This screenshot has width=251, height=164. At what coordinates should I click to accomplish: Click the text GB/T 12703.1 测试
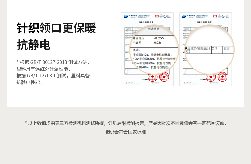47,76
